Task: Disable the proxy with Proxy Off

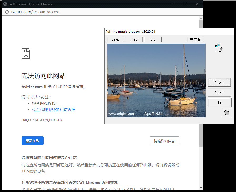Action: tap(219, 92)
